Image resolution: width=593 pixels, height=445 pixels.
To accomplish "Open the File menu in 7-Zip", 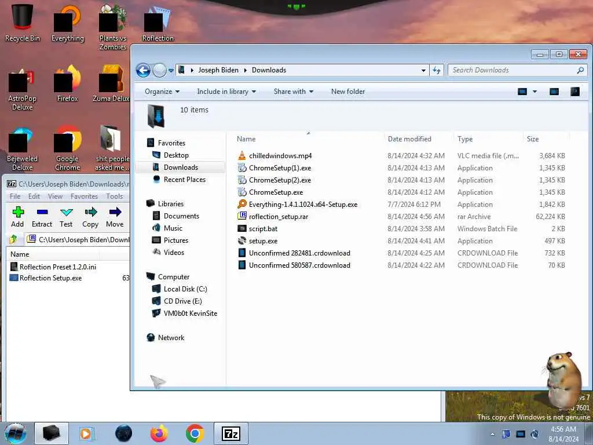I will point(15,196).
